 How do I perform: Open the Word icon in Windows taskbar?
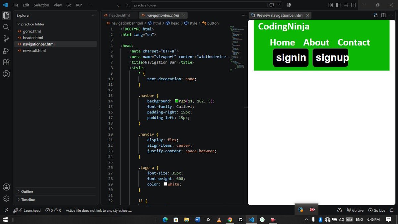197,220
